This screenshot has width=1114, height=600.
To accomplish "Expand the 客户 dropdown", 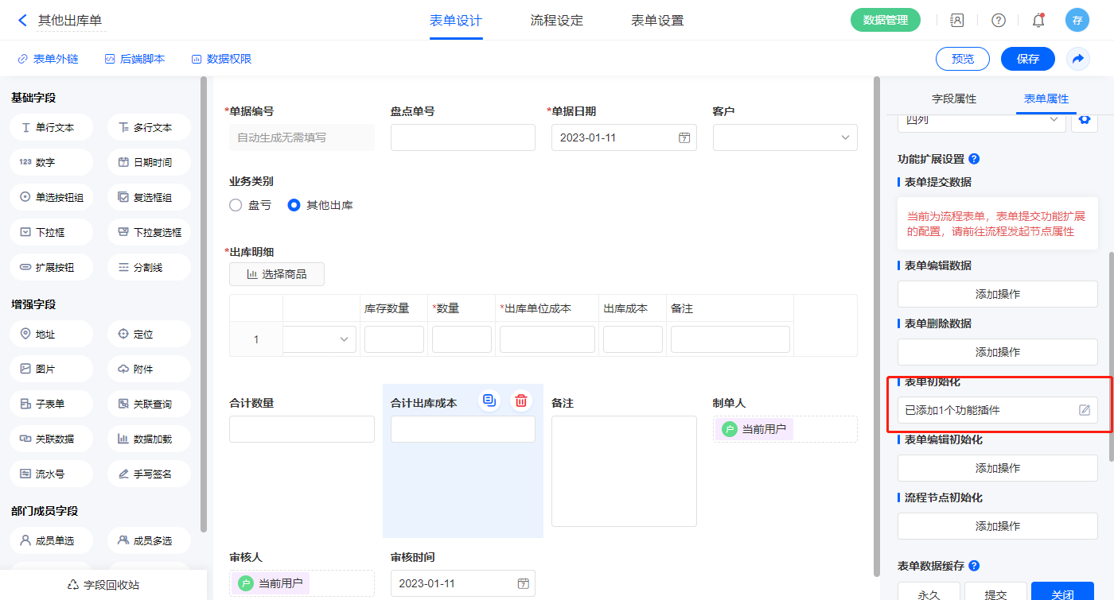I will (x=844, y=137).
